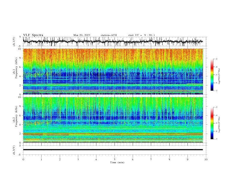The height and width of the screenshot is (179, 232).
Task: Click the "ch.1(V)" axis label
Action: (x=14, y=42)
